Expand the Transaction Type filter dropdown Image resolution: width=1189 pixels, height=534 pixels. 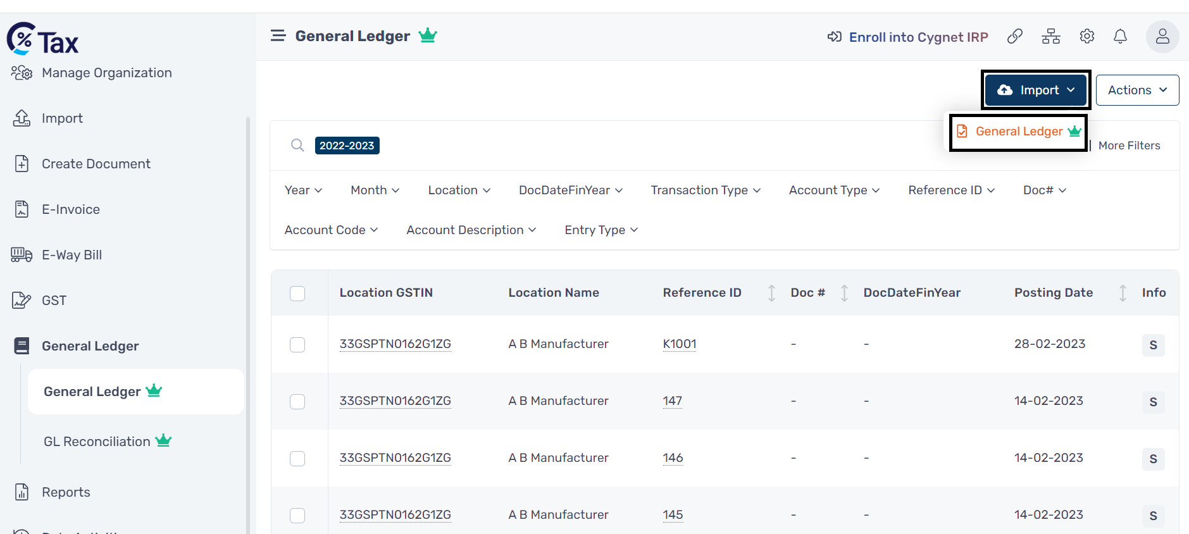pos(706,190)
